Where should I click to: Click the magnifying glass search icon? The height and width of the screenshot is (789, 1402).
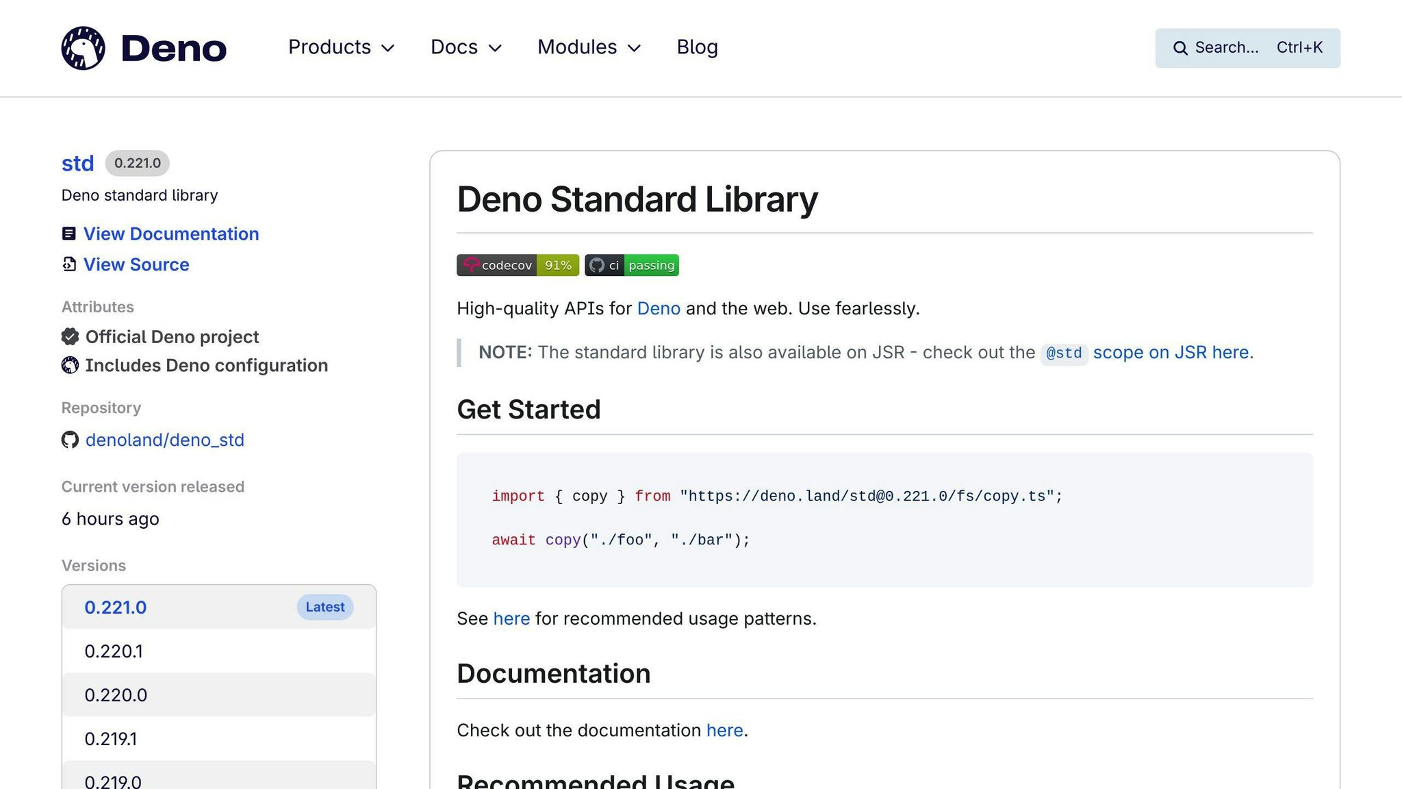coord(1180,48)
